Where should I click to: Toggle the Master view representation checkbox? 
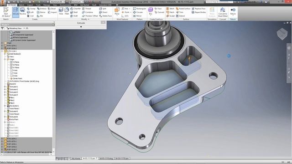coord(11,32)
